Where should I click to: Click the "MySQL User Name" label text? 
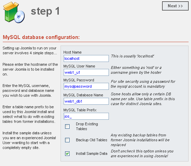click(79, 66)
